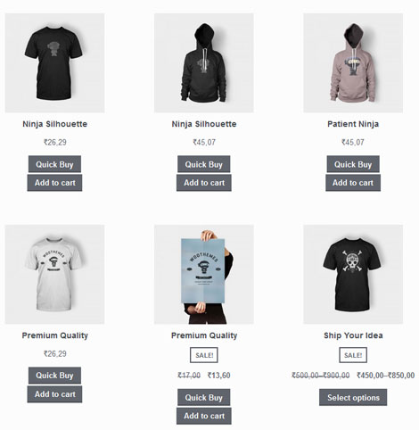This screenshot has height=430, width=419.
Task: Open the Patient Ninja product title link
Action: [x=353, y=124]
